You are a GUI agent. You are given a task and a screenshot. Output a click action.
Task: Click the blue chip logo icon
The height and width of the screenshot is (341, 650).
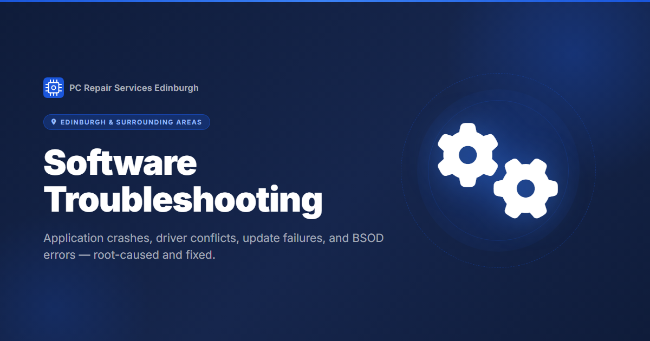pyautogui.click(x=54, y=88)
